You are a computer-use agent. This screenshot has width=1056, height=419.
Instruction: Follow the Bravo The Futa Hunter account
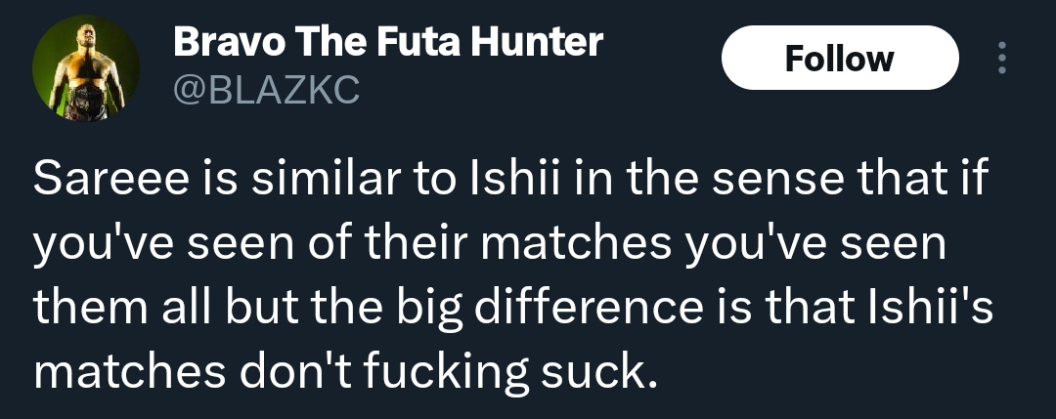coord(840,58)
